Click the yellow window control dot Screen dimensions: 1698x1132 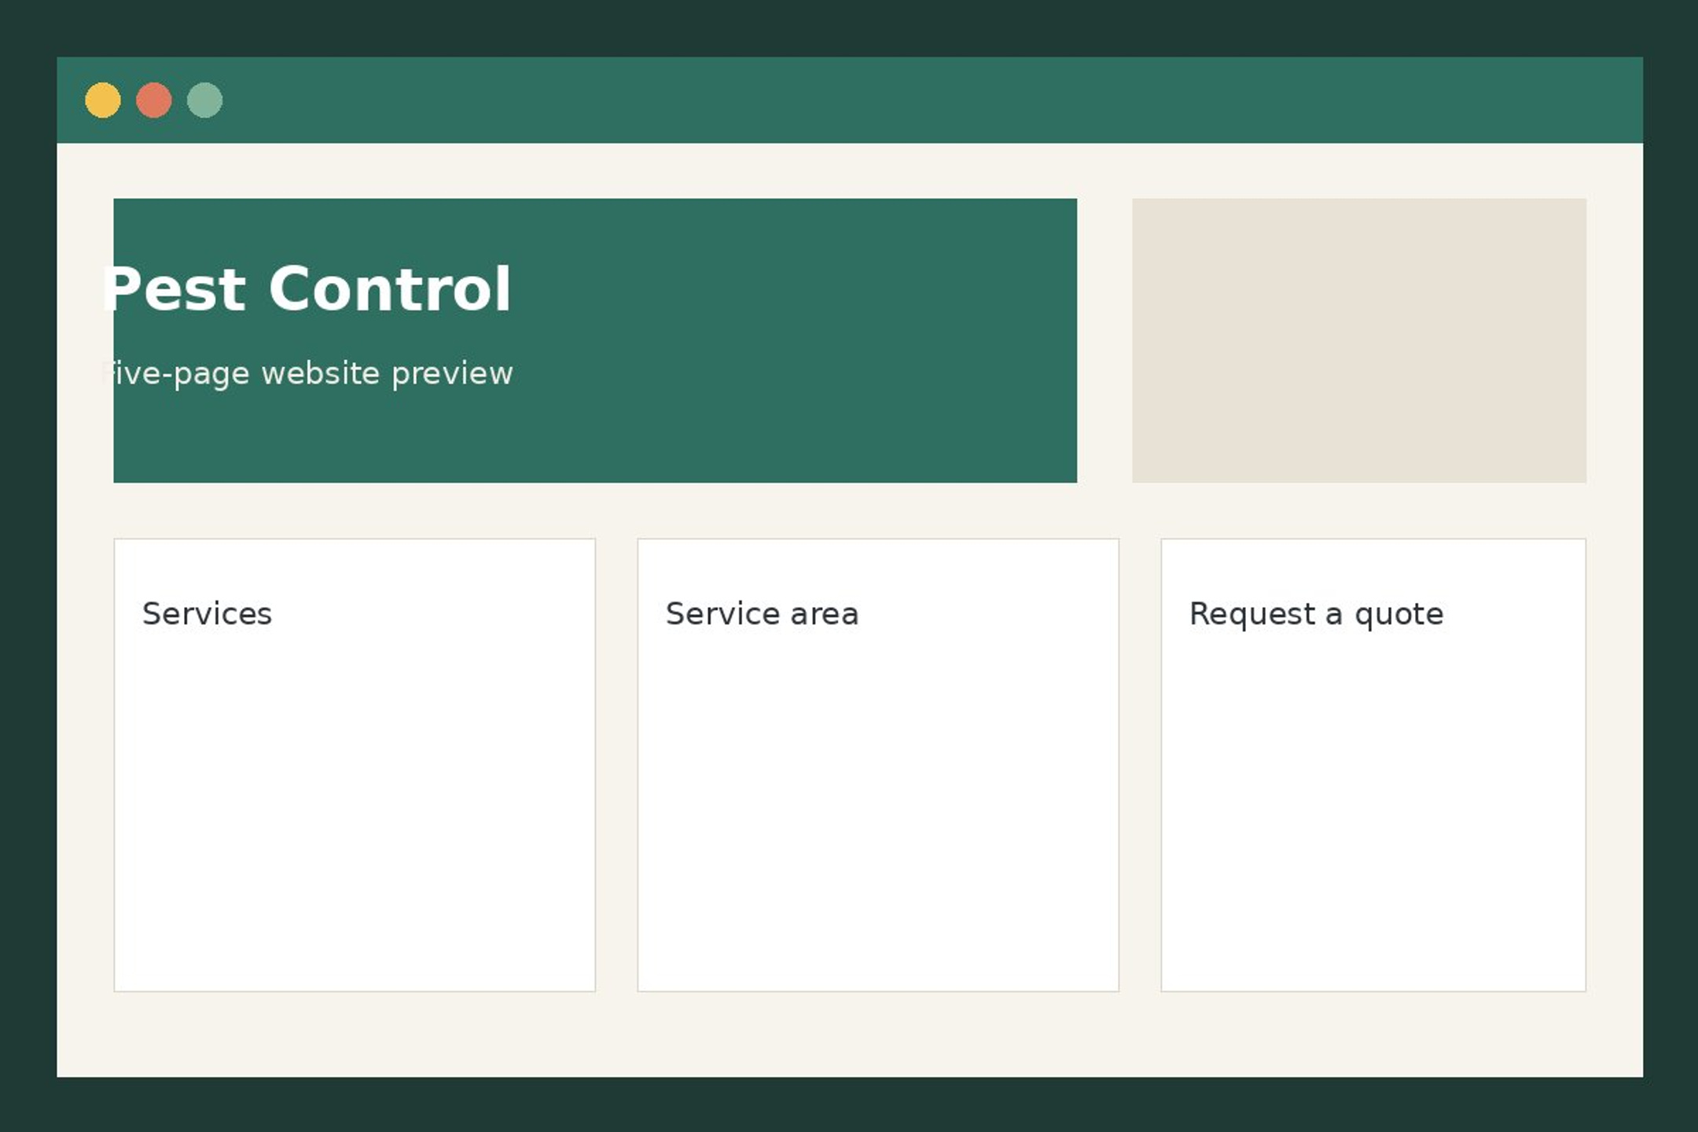[x=103, y=100]
